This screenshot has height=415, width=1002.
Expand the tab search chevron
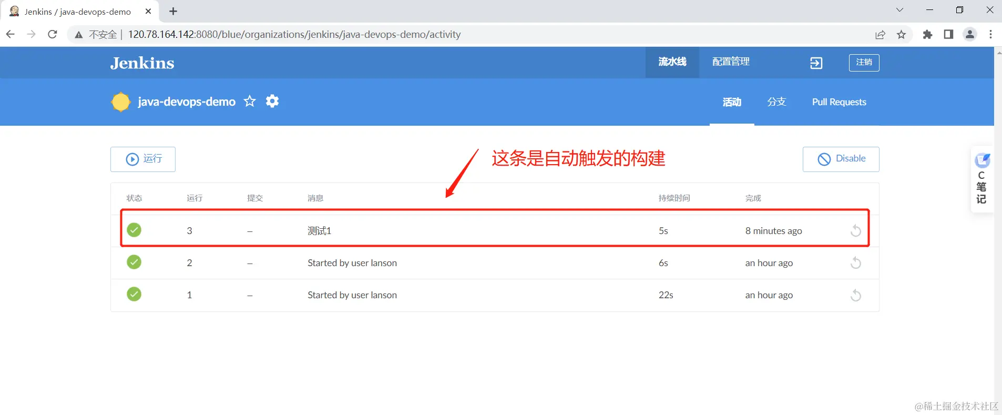pos(899,10)
